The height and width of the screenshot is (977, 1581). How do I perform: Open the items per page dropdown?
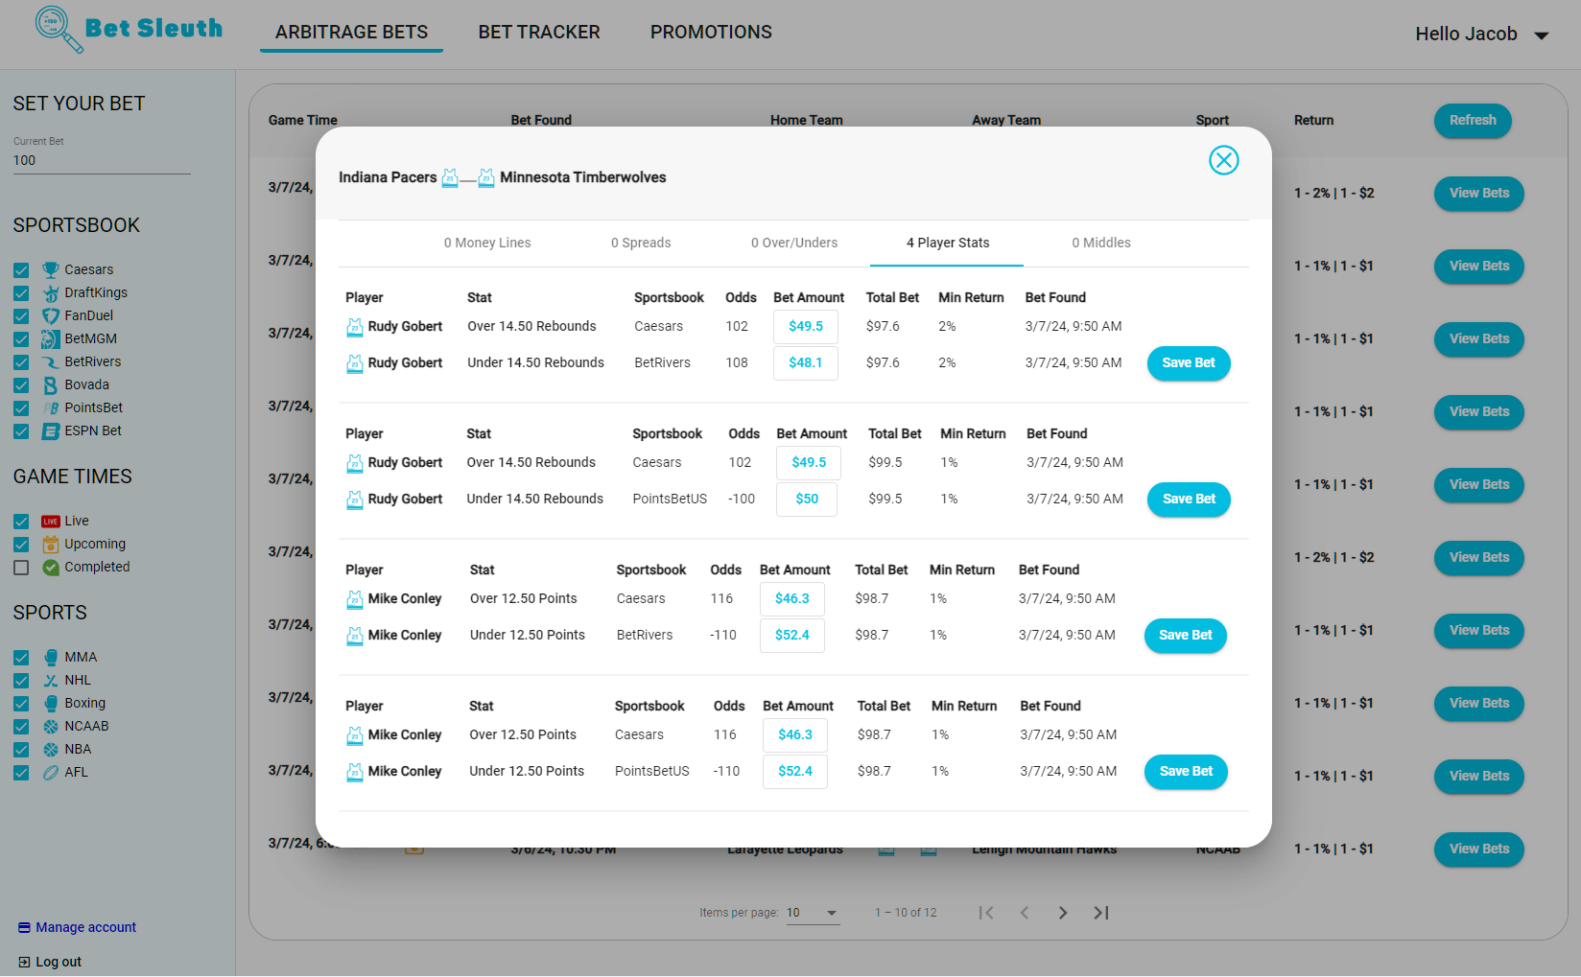(813, 913)
